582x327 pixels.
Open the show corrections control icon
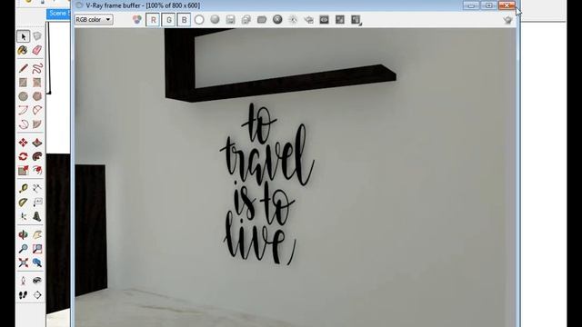[x=340, y=20]
